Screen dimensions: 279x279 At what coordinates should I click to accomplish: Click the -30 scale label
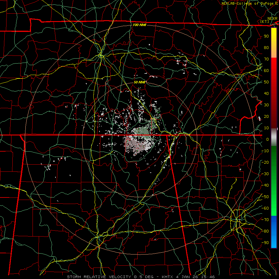tap(265, 174)
